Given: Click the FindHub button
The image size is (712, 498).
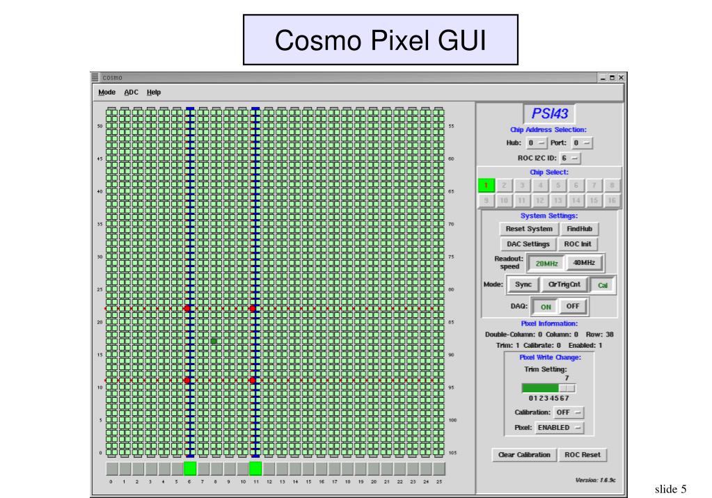Looking at the screenshot, I should click(579, 229).
